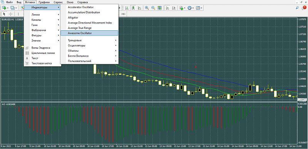This screenshot has width=308, height=149.
Task: Zoom in on the chart
Action: (147, 8)
